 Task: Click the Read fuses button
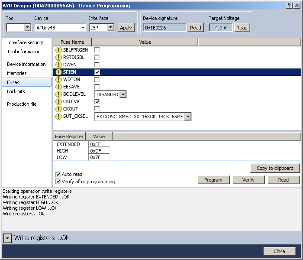283,180
